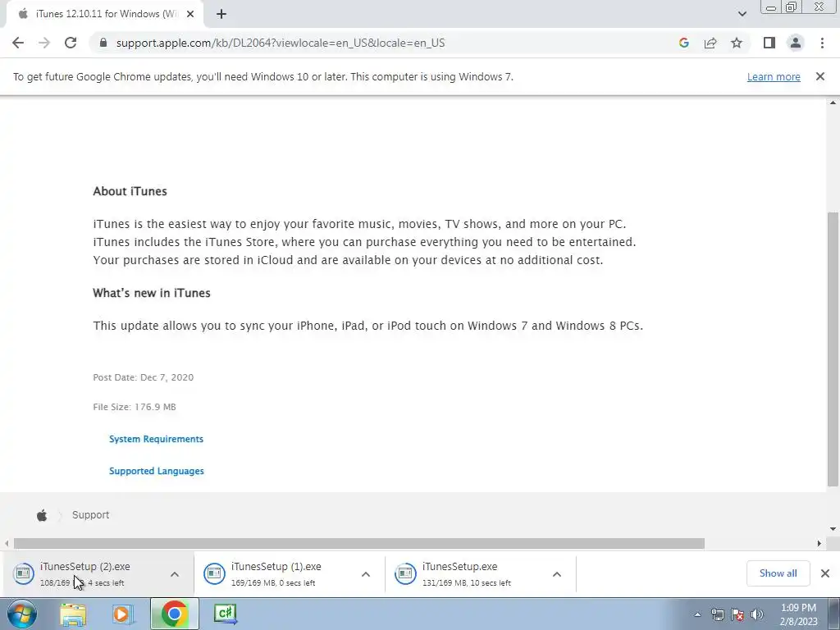Click the Show all downloads button
The height and width of the screenshot is (630, 840).
(x=778, y=573)
